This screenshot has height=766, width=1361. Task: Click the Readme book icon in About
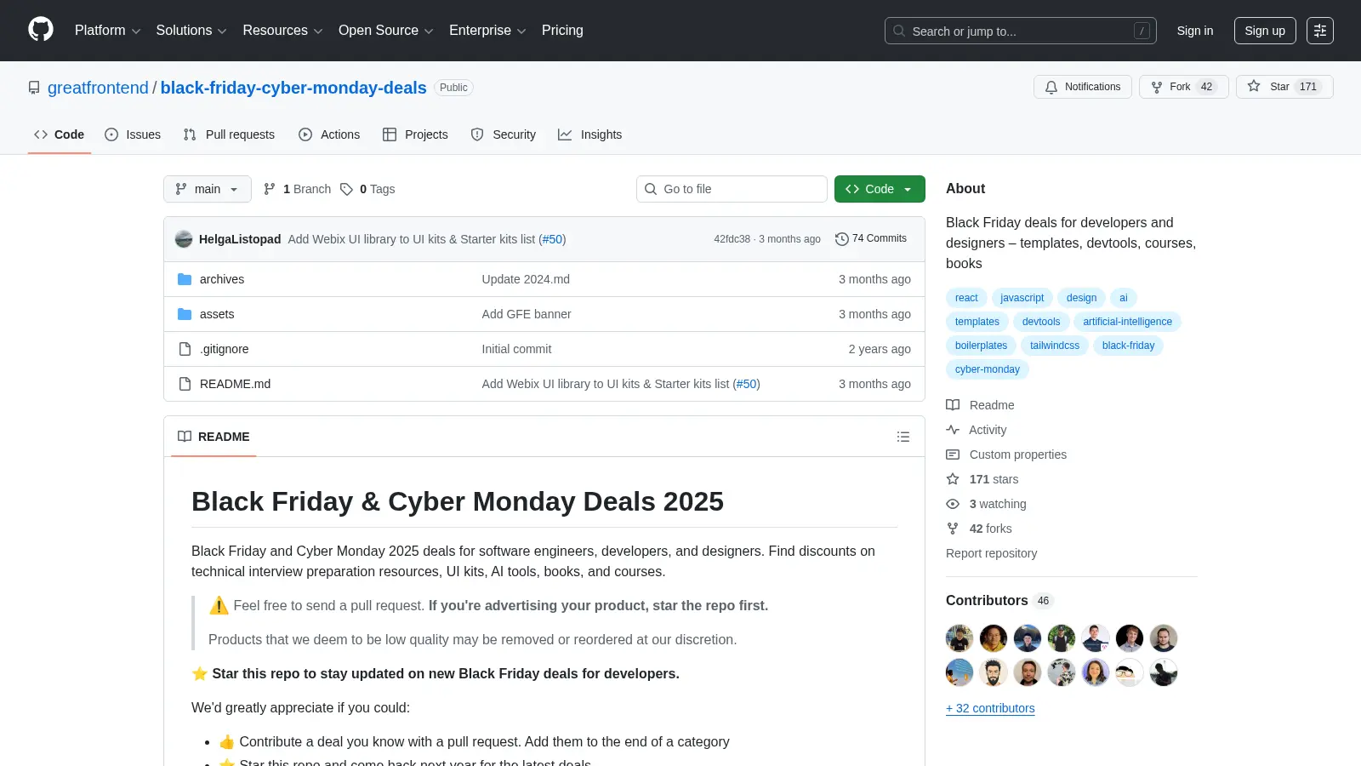coord(953,405)
